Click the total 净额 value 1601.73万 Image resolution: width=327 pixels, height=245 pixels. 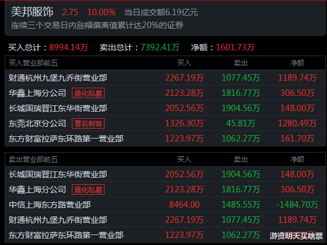[x=235, y=47]
